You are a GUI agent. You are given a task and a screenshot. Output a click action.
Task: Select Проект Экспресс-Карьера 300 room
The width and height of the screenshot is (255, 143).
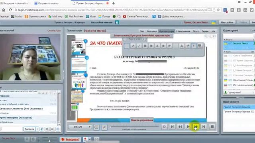coord(239,112)
